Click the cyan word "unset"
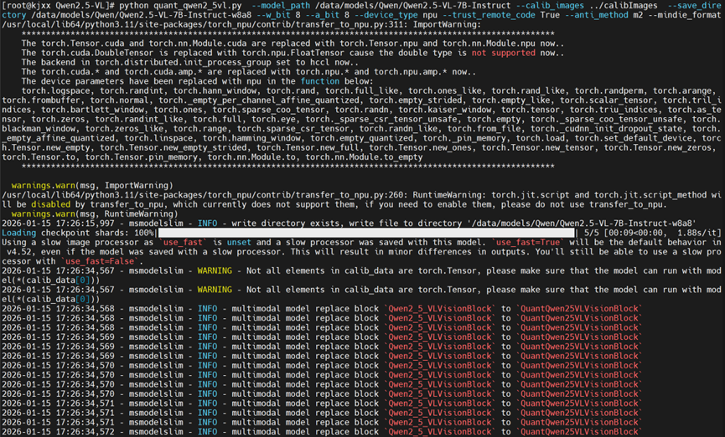725x437 pixels. pyautogui.click(x=239, y=242)
